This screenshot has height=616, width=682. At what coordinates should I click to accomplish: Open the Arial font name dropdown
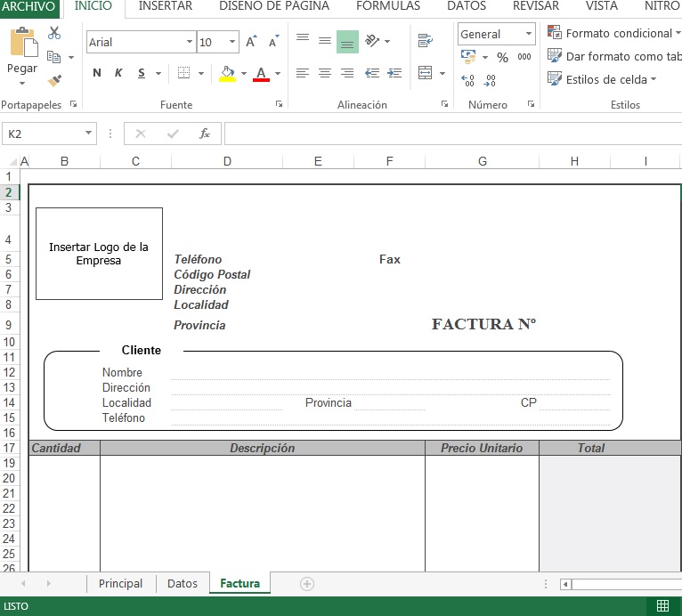(x=190, y=42)
